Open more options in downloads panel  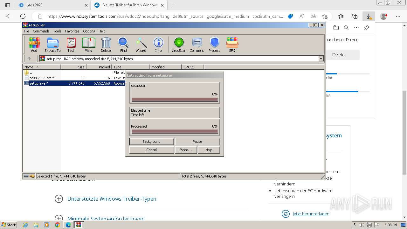(x=356, y=28)
